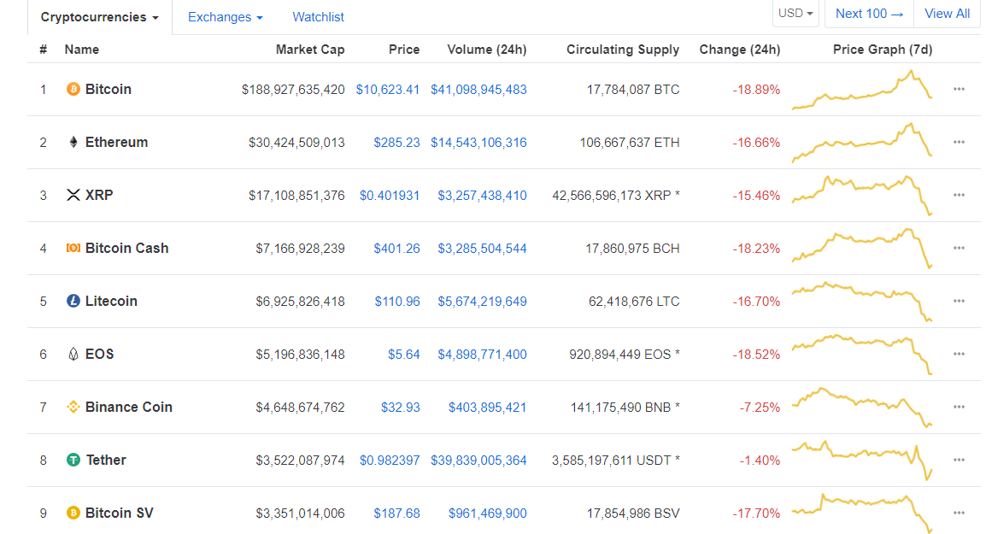The image size is (986, 534).
Task: Open the more options menu for Litecoin
Action: [x=959, y=302]
